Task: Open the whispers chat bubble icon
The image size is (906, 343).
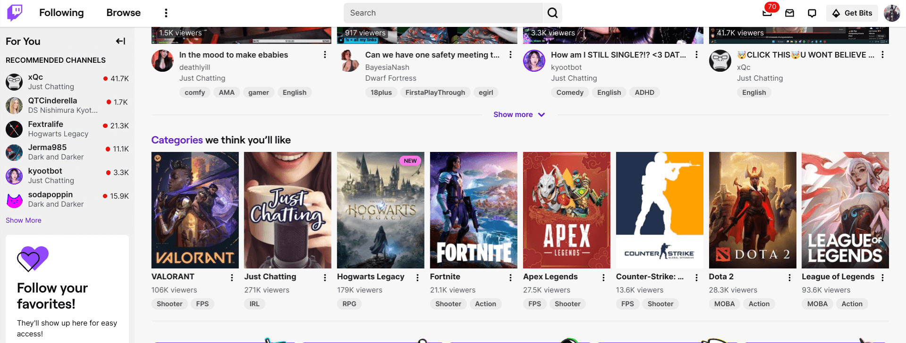Action: click(x=812, y=13)
